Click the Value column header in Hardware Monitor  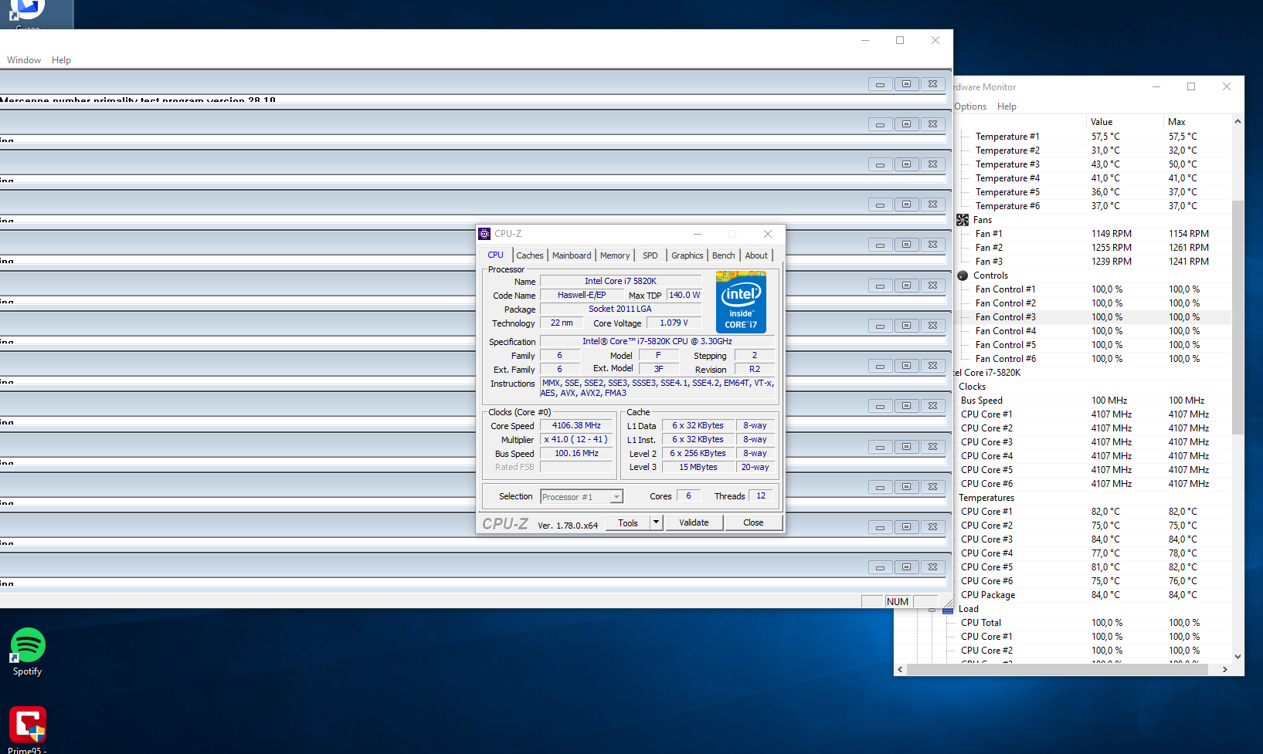click(x=1124, y=122)
